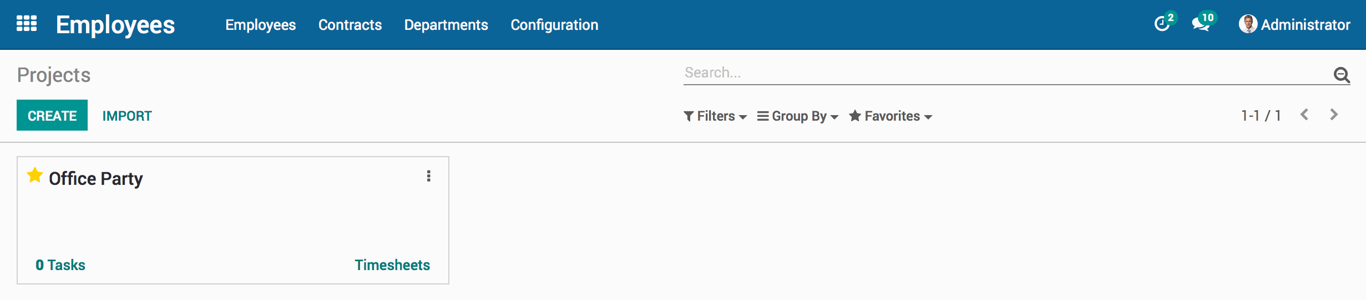Open the conversations chat bubble icon

1201,24
